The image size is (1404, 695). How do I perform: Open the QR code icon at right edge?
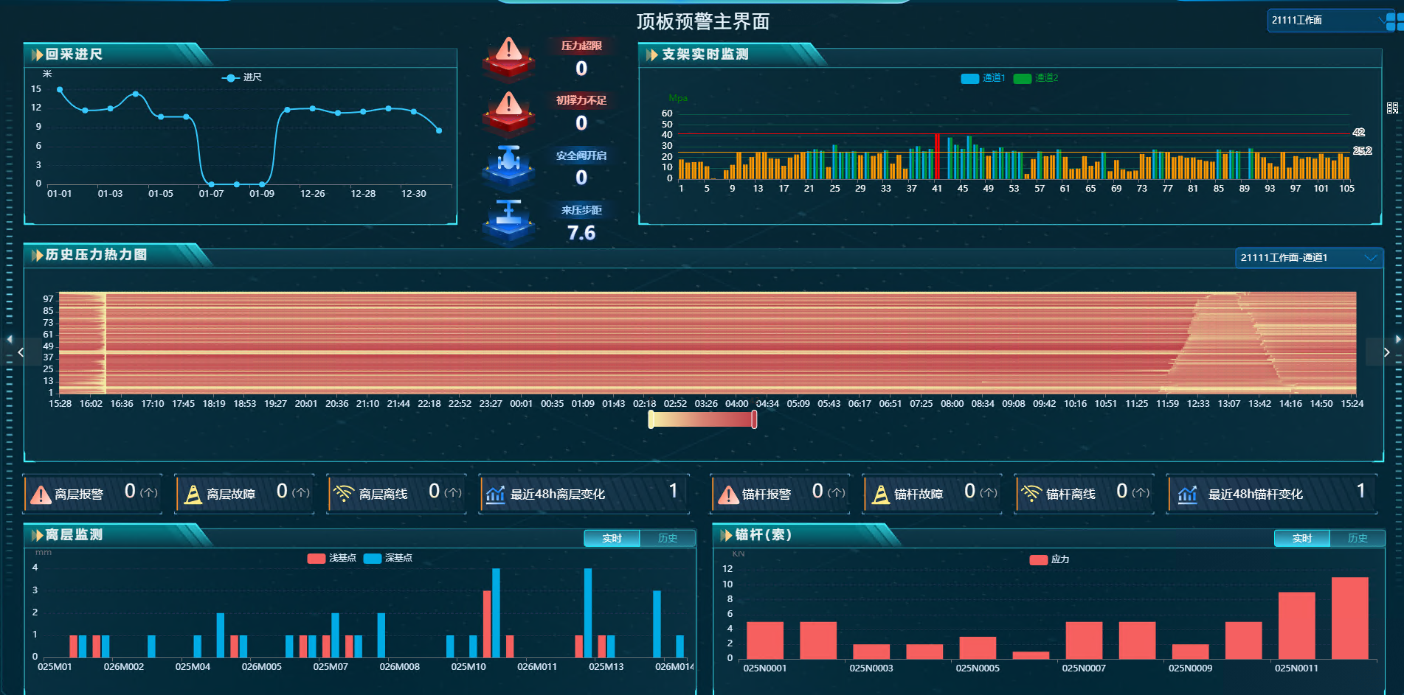click(1392, 108)
